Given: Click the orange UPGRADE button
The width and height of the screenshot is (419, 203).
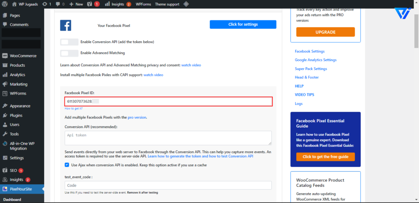Looking at the screenshot, I should (x=325, y=32).
